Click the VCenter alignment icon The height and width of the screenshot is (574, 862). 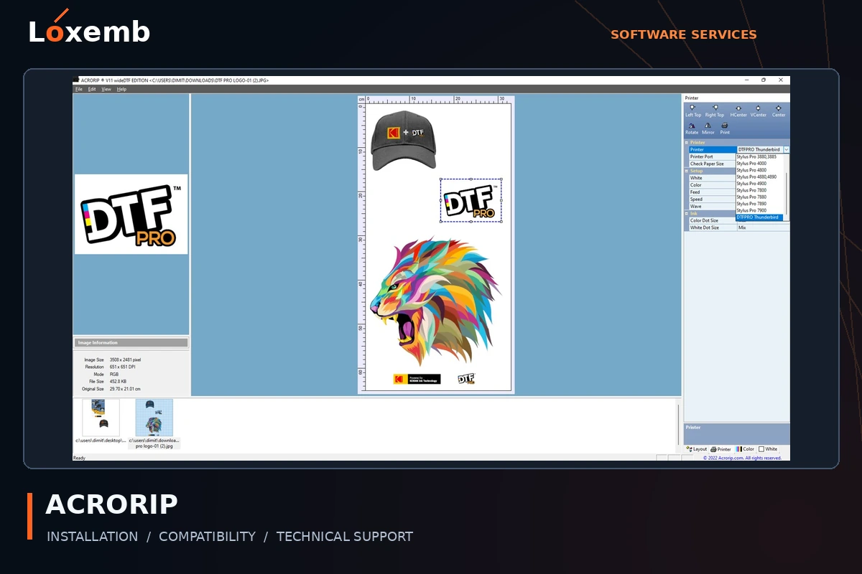point(759,108)
